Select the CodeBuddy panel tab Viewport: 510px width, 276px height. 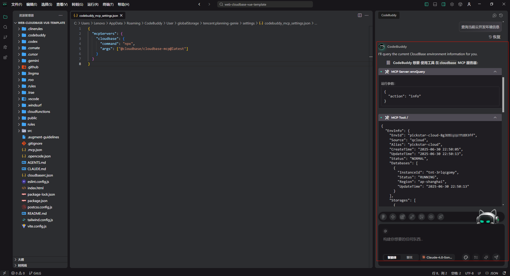(x=389, y=15)
